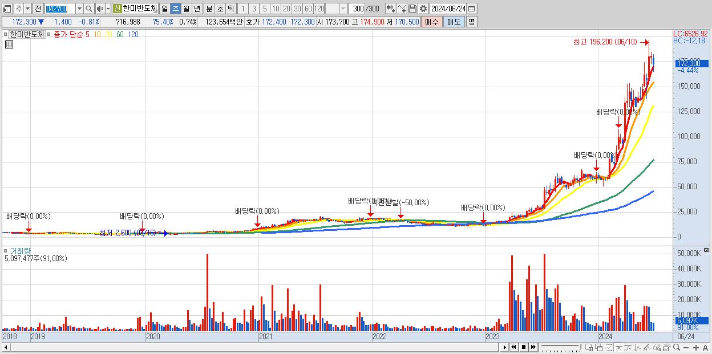
Task: Toggle the 전 button in toolbar
Action: point(38,9)
